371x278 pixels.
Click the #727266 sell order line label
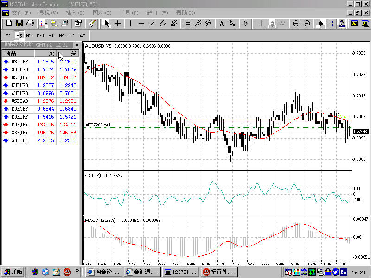[x=98, y=125]
